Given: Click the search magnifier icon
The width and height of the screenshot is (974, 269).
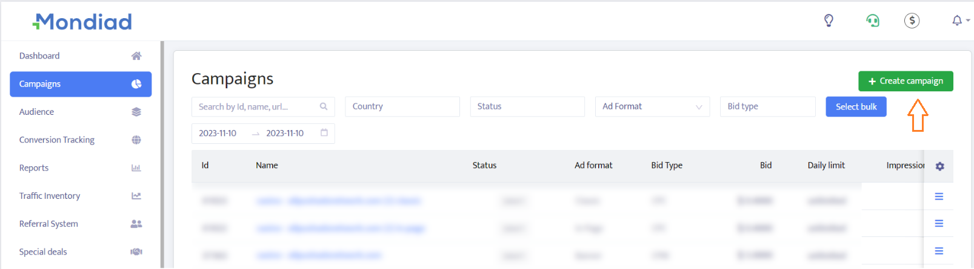Looking at the screenshot, I should pos(324,106).
